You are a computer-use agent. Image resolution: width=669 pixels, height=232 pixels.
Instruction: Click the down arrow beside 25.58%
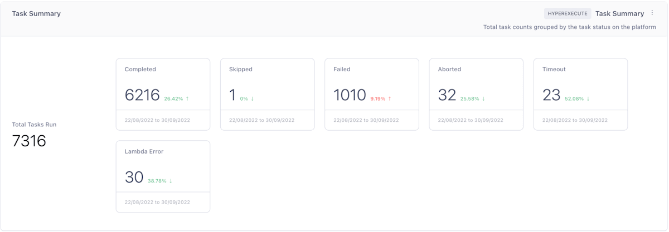click(483, 98)
